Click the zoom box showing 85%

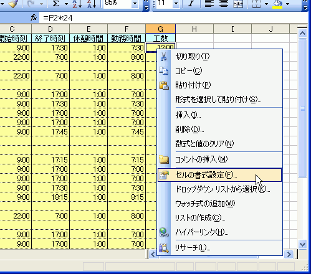[117, 3]
